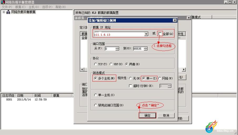The image size is (238, 135).
Task: Close the 添加/编辑端口规则 dialog
Action: pos(175,20)
